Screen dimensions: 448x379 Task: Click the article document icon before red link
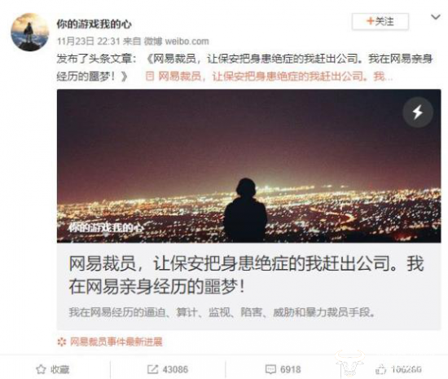150,77
